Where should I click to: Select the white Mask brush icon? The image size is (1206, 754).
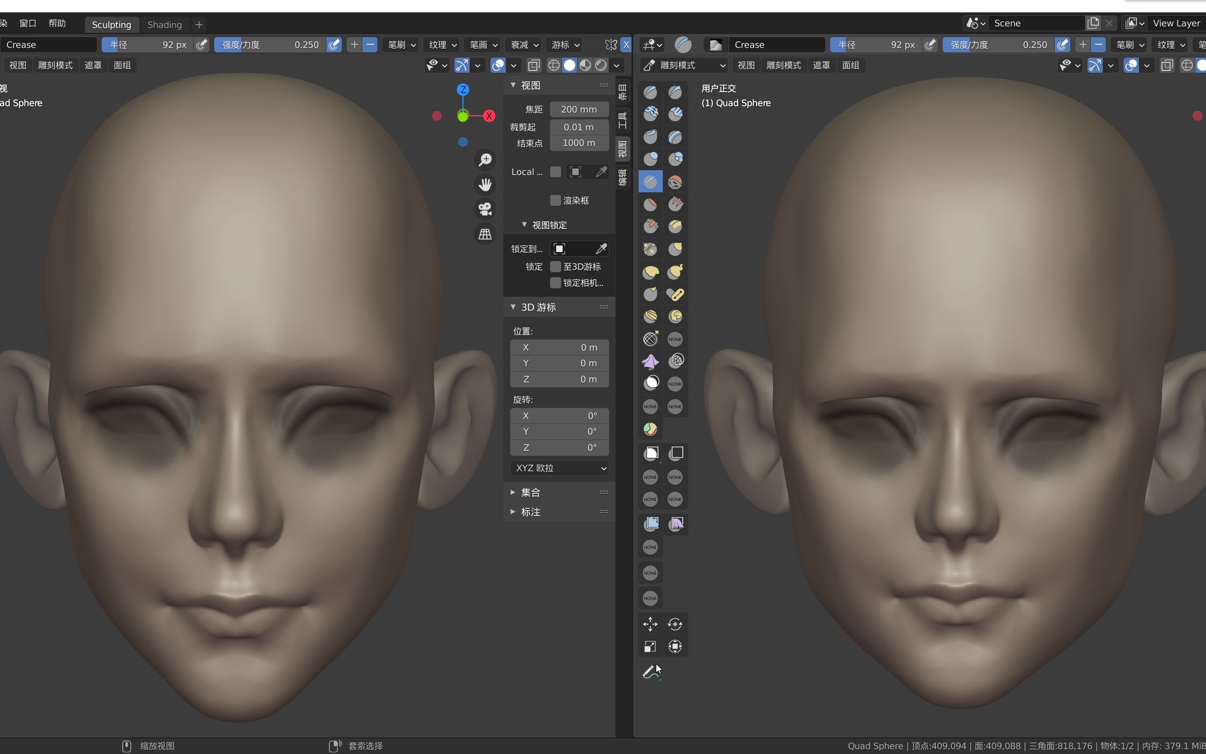(x=650, y=383)
